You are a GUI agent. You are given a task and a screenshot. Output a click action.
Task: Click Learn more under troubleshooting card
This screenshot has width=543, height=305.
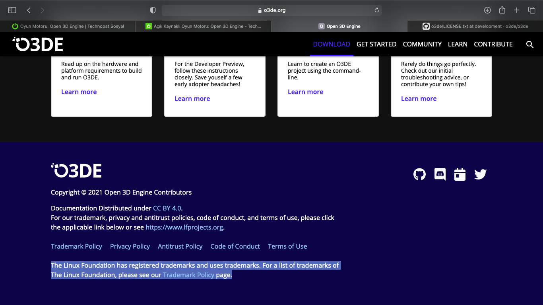coord(419,98)
